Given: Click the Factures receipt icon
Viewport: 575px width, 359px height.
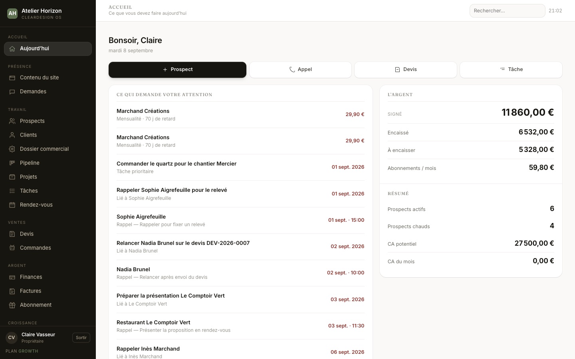Looking at the screenshot, I should 12,291.
